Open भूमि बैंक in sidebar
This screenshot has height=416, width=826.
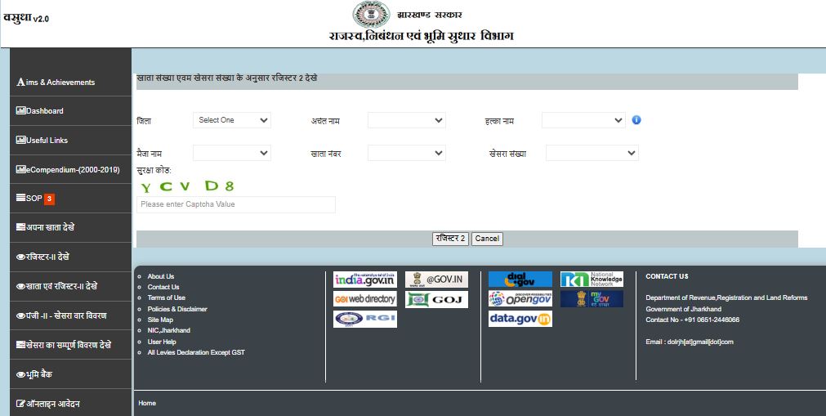[x=70, y=374]
